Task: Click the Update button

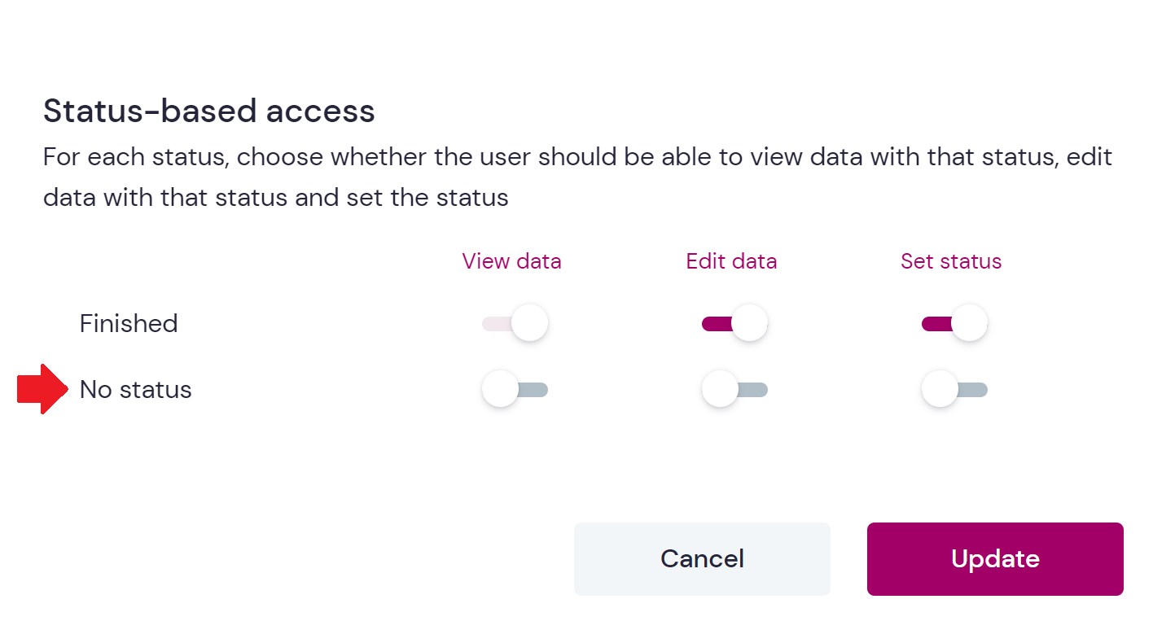Action: (995, 559)
